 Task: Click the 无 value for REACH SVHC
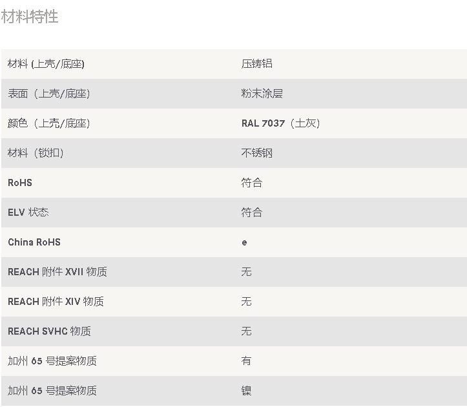click(x=246, y=331)
